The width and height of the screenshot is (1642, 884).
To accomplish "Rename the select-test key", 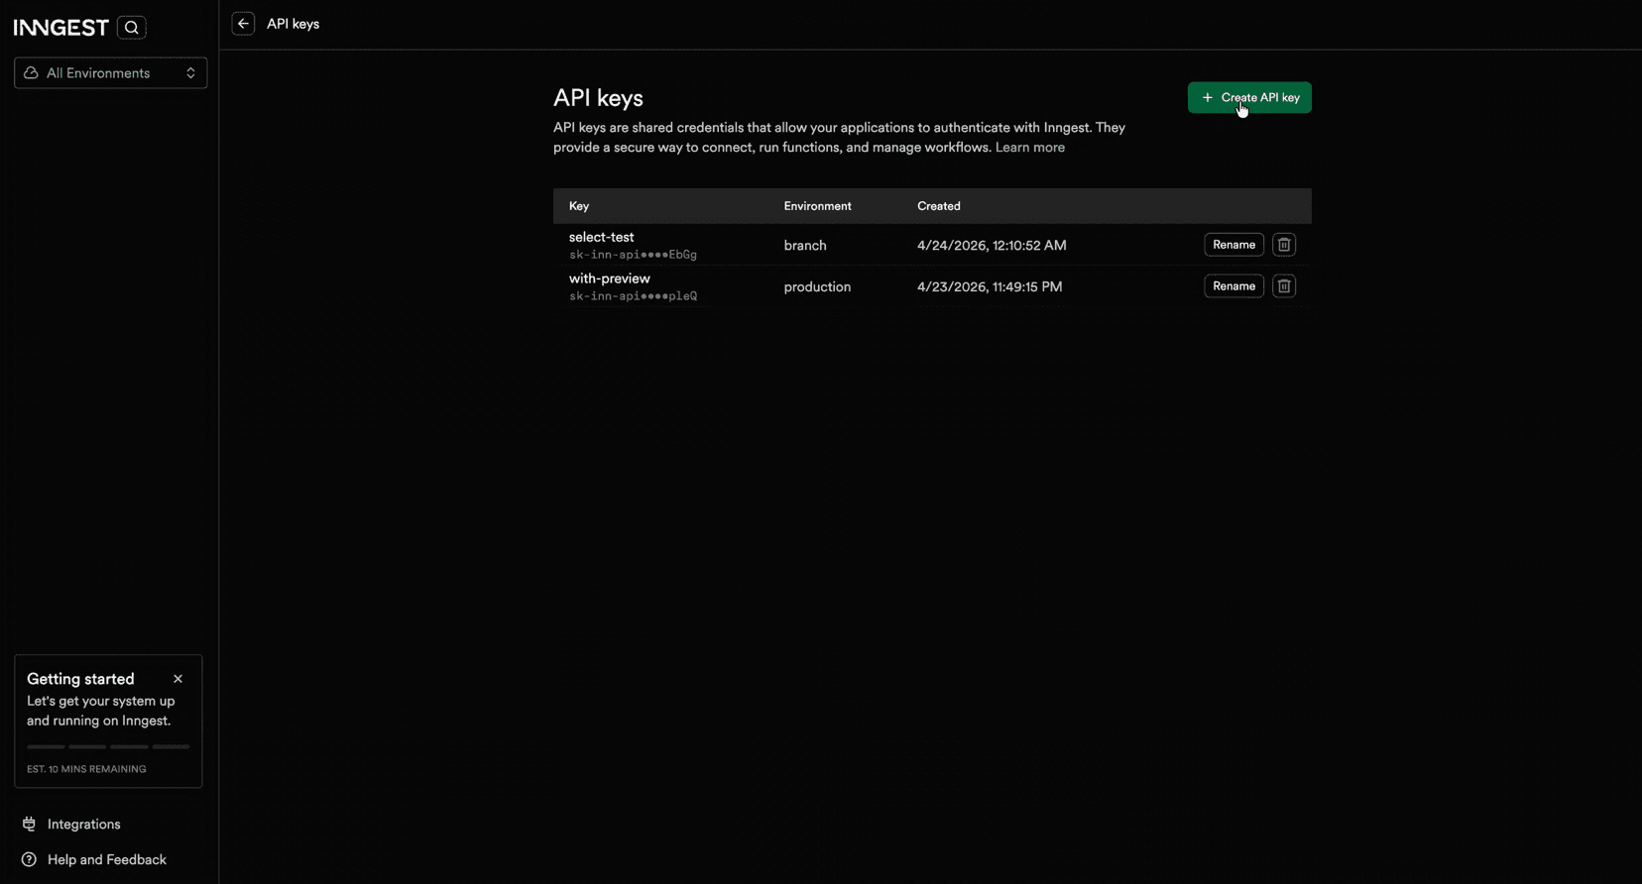I will 1233,245.
